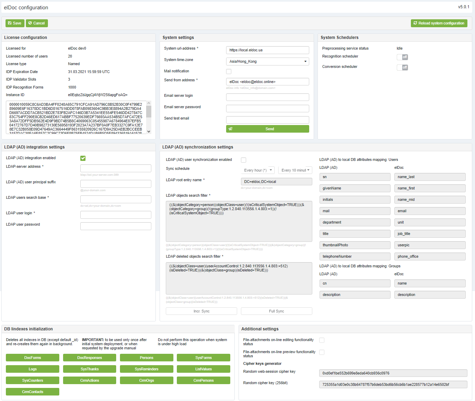Open the Every hour sync schedule dropdown
This screenshot has width=475, height=401.
pos(258,170)
